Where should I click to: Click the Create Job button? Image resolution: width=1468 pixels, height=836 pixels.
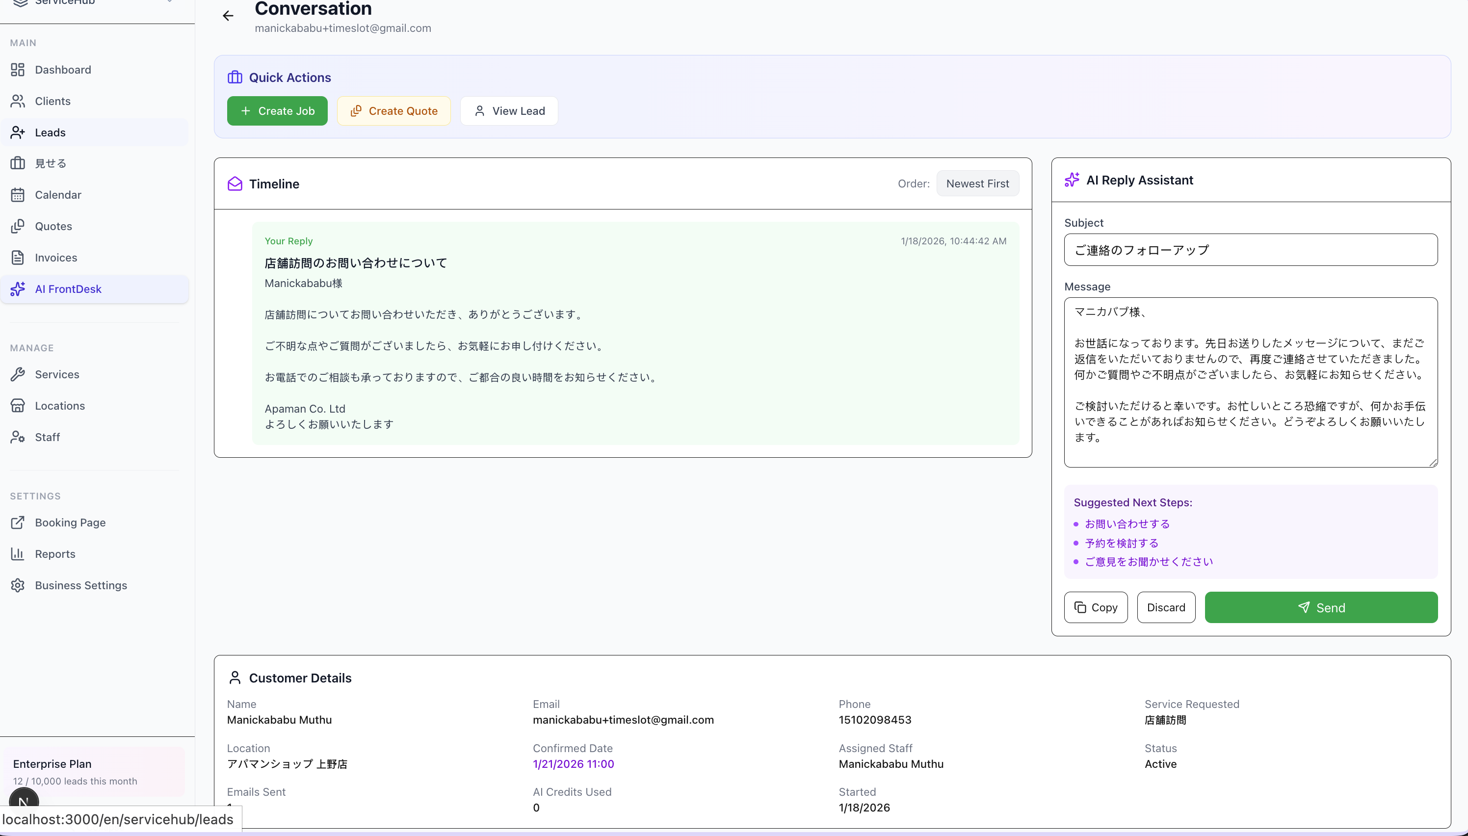[x=277, y=111]
